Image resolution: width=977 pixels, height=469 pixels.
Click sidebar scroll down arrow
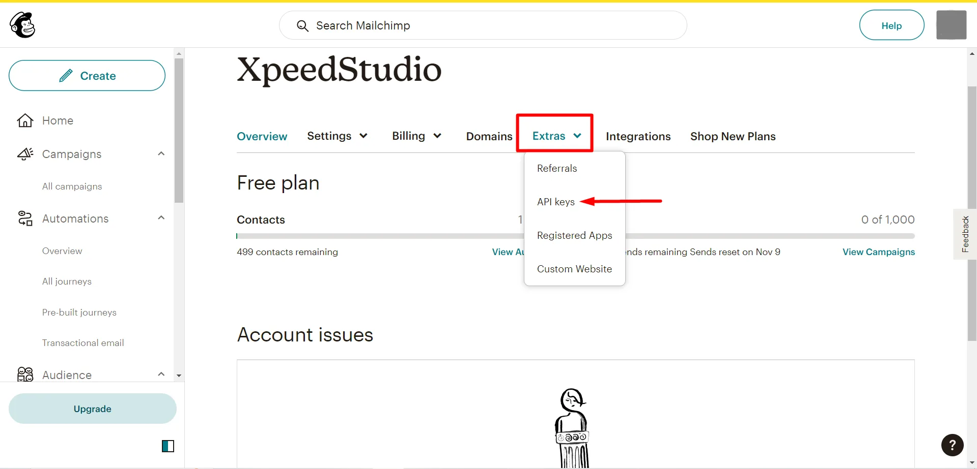(179, 376)
